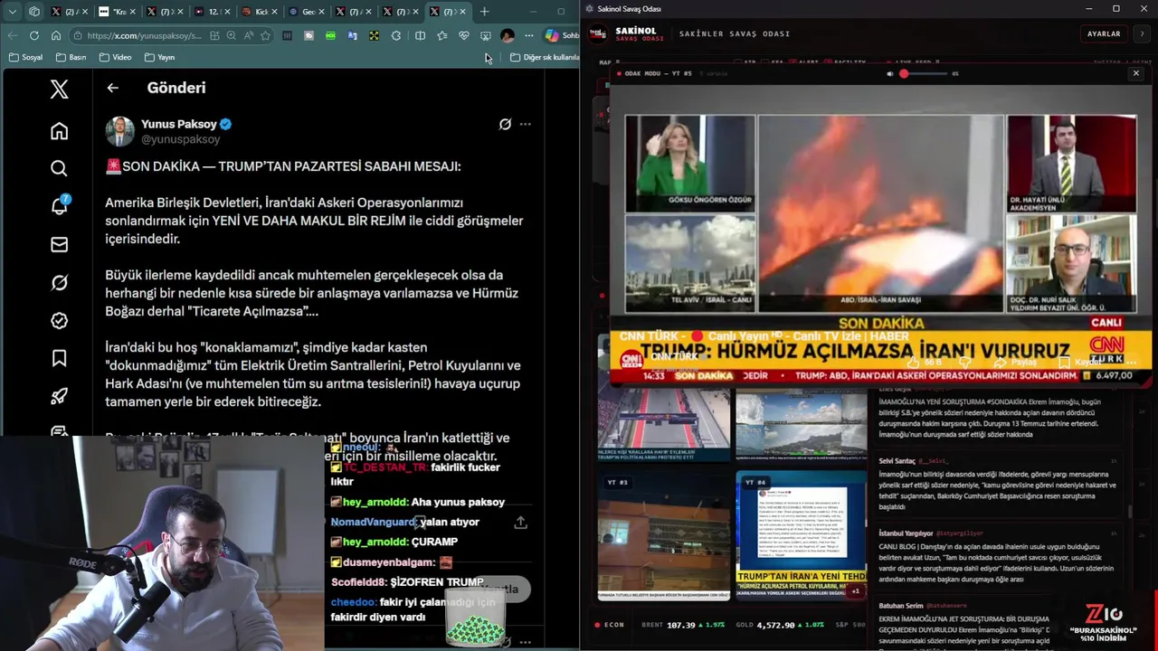The height and width of the screenshot is (651, 1158).
Task: Open Yunus Paksoy profile name
Action: [x=179, y=124]
